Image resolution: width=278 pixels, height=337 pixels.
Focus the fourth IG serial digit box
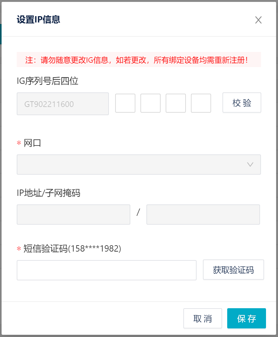pos(201,103)
